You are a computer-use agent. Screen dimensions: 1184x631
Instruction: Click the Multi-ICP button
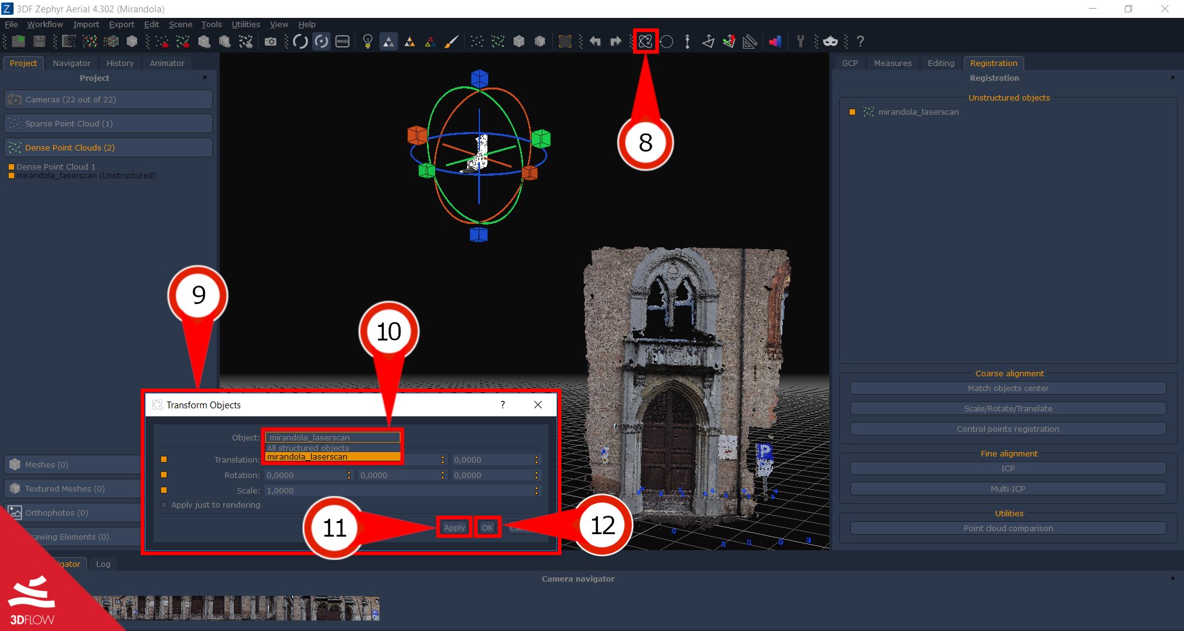click(x=1008, y=489)
